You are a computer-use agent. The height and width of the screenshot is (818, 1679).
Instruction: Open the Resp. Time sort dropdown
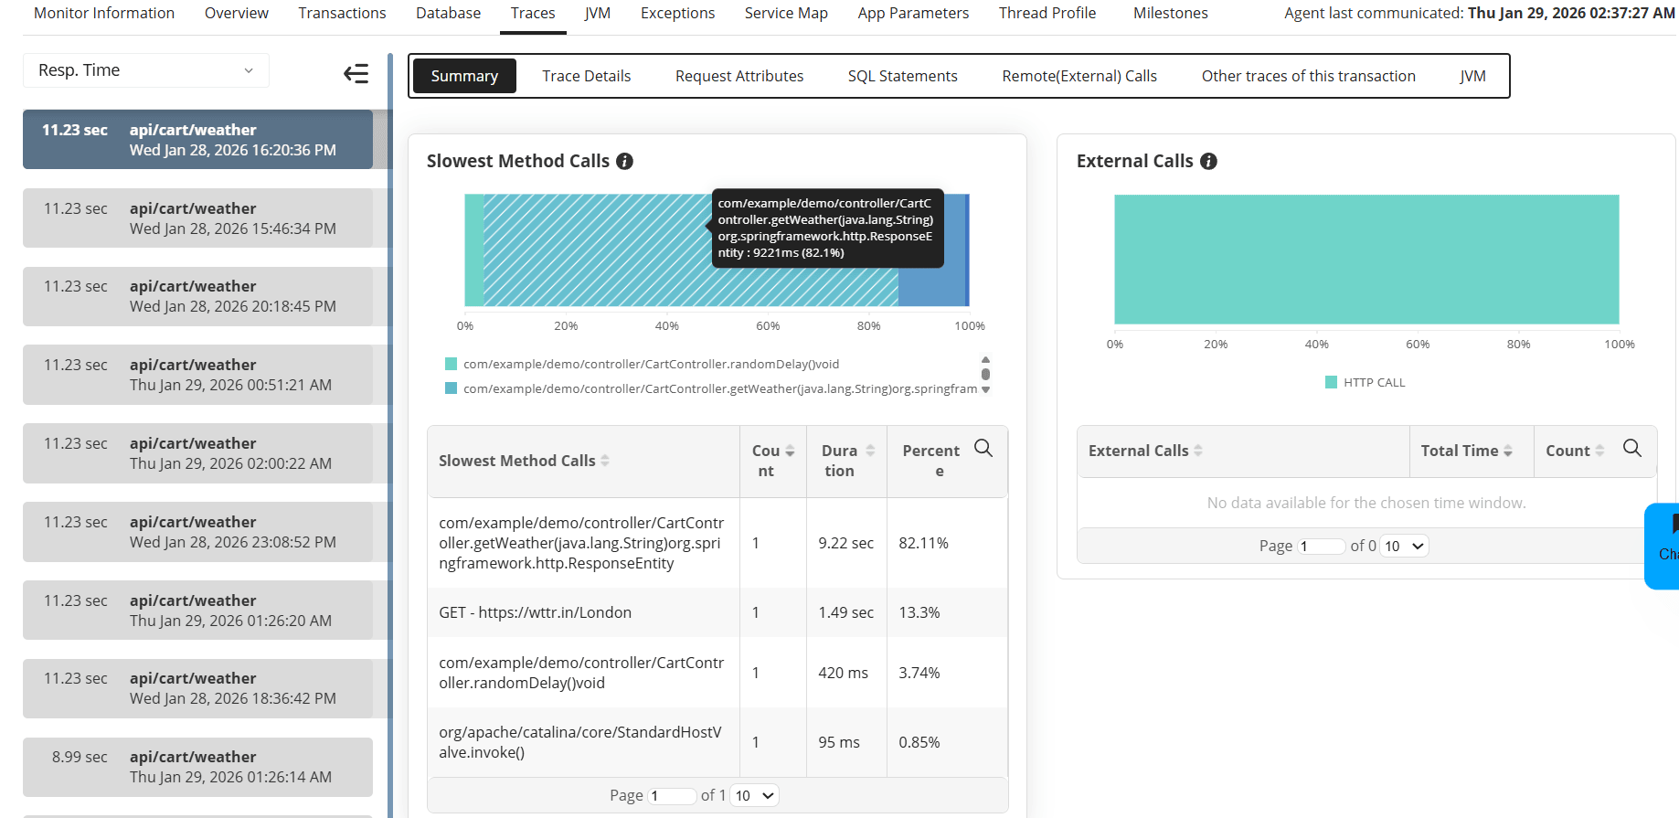pyautogui.click(x=146, y=70)
